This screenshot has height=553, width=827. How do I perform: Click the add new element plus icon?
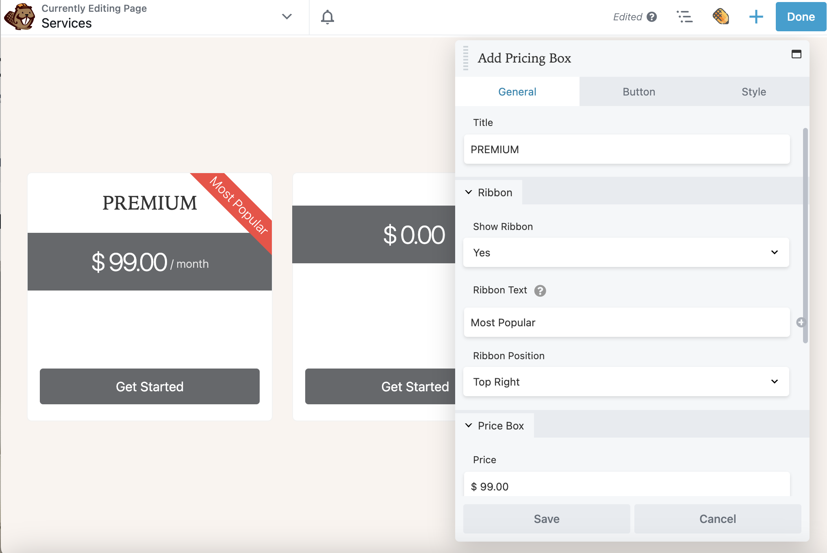756,17
